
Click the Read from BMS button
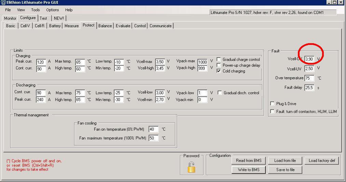point(249,161)
